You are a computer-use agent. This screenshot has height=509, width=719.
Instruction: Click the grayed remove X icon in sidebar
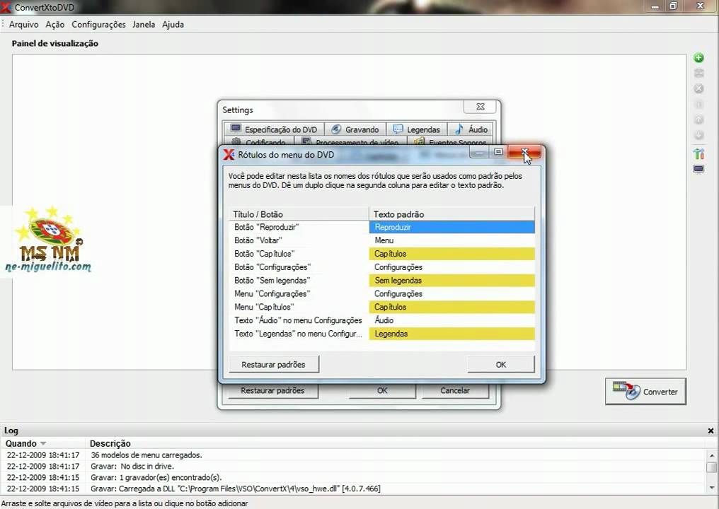698,89
